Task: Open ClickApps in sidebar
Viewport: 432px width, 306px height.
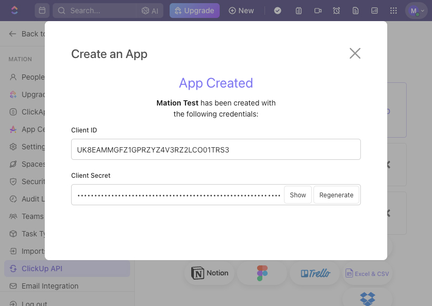Action: (27, 112)
